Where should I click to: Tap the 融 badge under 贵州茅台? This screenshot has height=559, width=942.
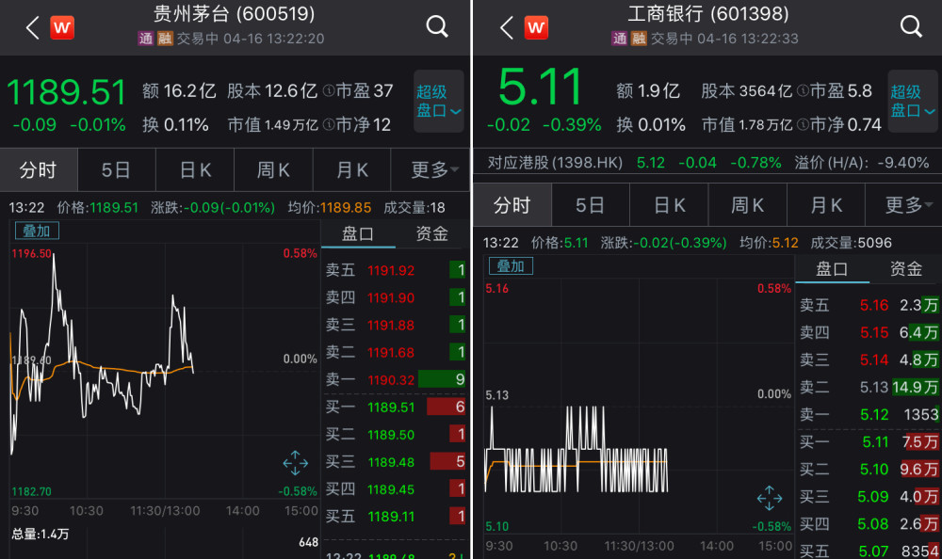point(165,39)
